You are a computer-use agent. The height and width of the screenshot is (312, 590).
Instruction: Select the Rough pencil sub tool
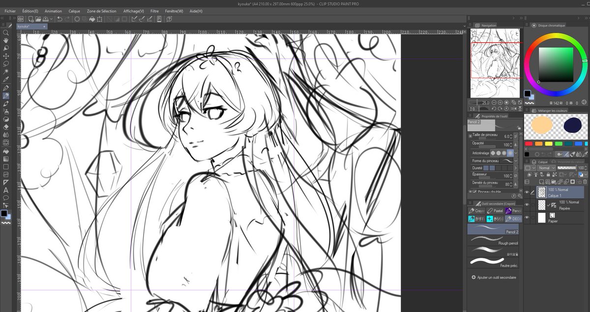[493, 239]
